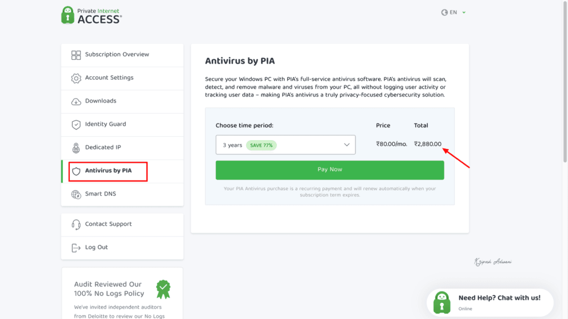The width and height of the screenshot is (568, 319).
Task: Click the green audit ribbon badge
Action: click(164, 289)
